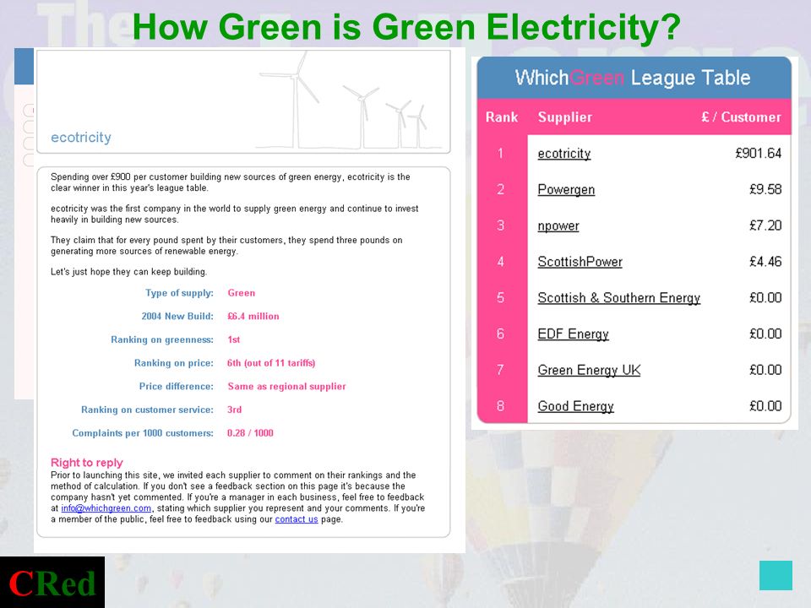Open the Powergen supplier link
Image resolution: width=811 pixels, height=608 pixels.
(566, 190)
